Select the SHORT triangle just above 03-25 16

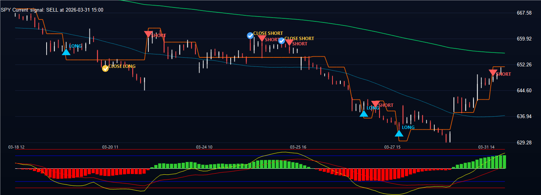tap(289, 43)
